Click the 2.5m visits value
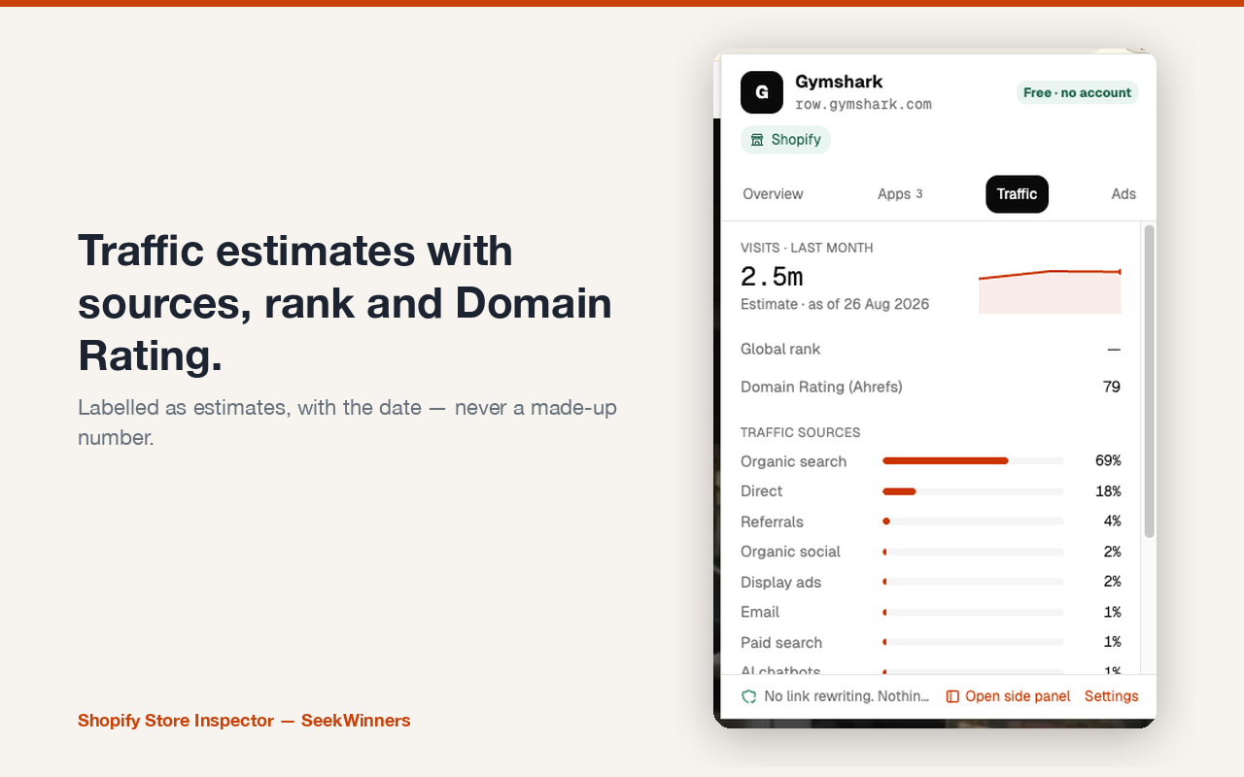Screen dimensions: 1244x777 tap(772, 277)
